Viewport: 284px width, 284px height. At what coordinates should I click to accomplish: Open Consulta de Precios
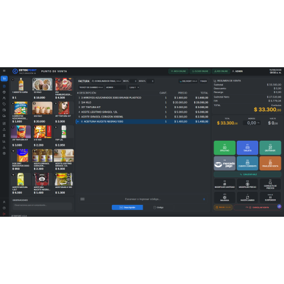[270, 184]
